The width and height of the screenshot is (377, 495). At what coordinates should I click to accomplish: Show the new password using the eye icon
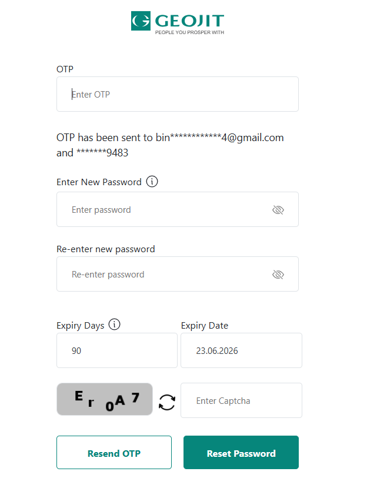[278, 210]
